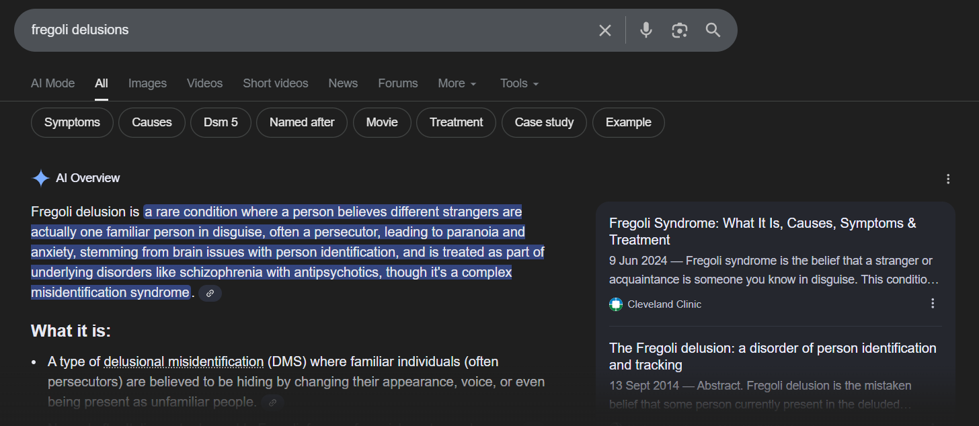Click the 'delusional misidentification' underlined term
The width and height of the screenshot is (979, 426).
click(x=184, y=361)
